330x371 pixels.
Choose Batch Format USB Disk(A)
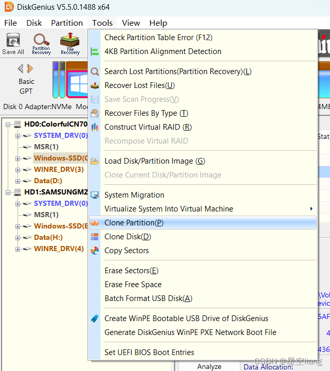click(x=203, y=298)
